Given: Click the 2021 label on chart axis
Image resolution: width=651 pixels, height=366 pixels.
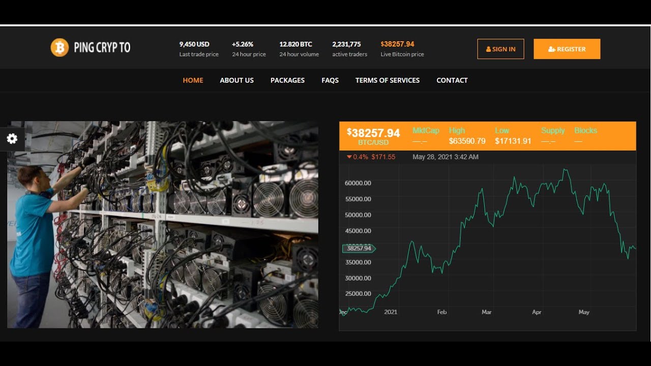Looking at the screenshot, I should point(391,312).
